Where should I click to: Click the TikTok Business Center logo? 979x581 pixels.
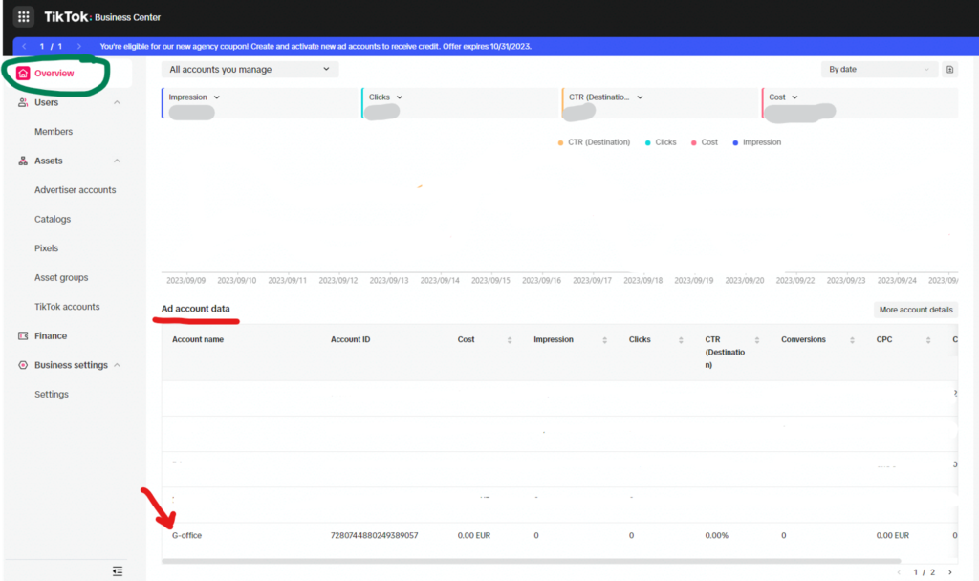pyautogui.click(x=102, y=17)
